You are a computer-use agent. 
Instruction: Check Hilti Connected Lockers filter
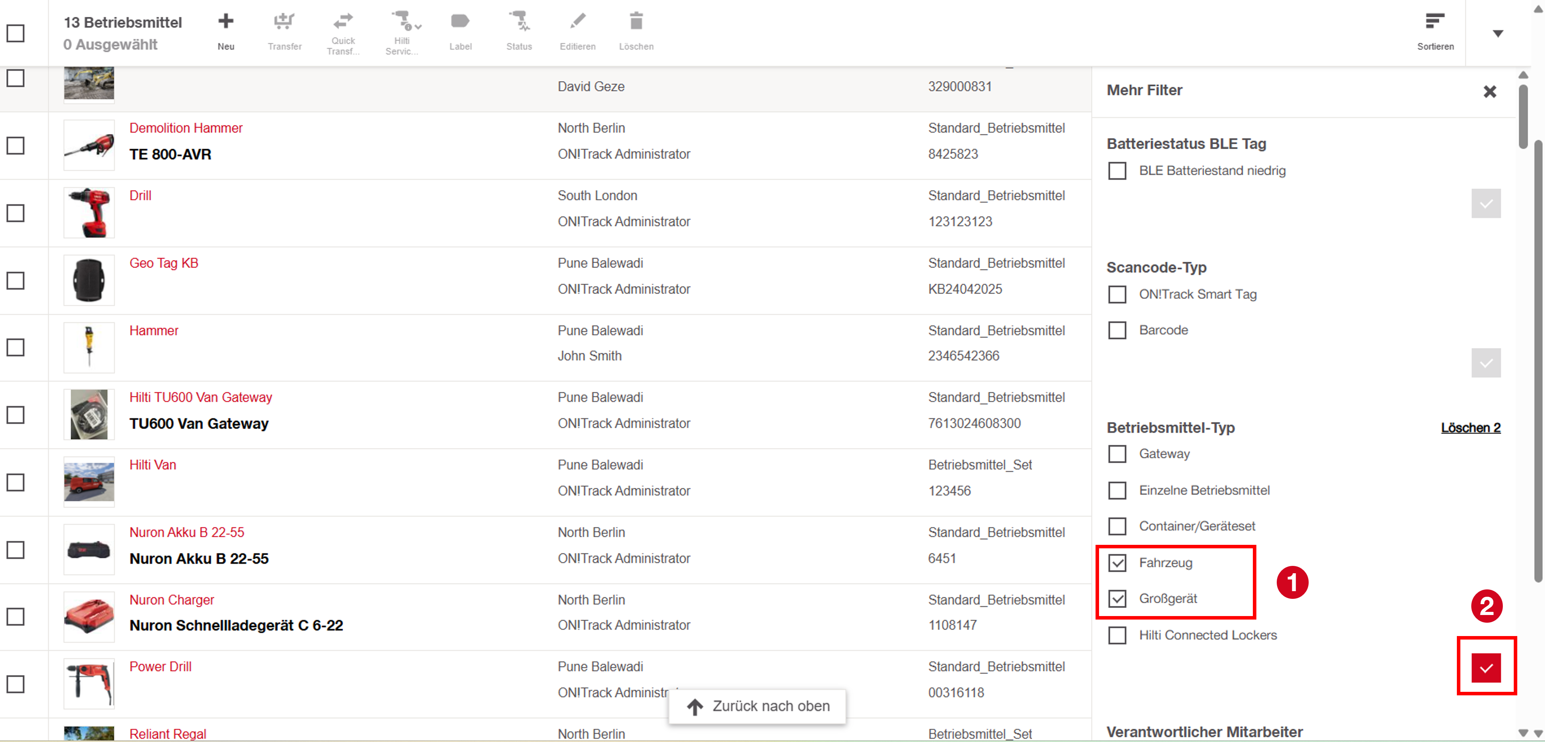pos(1117,635)
